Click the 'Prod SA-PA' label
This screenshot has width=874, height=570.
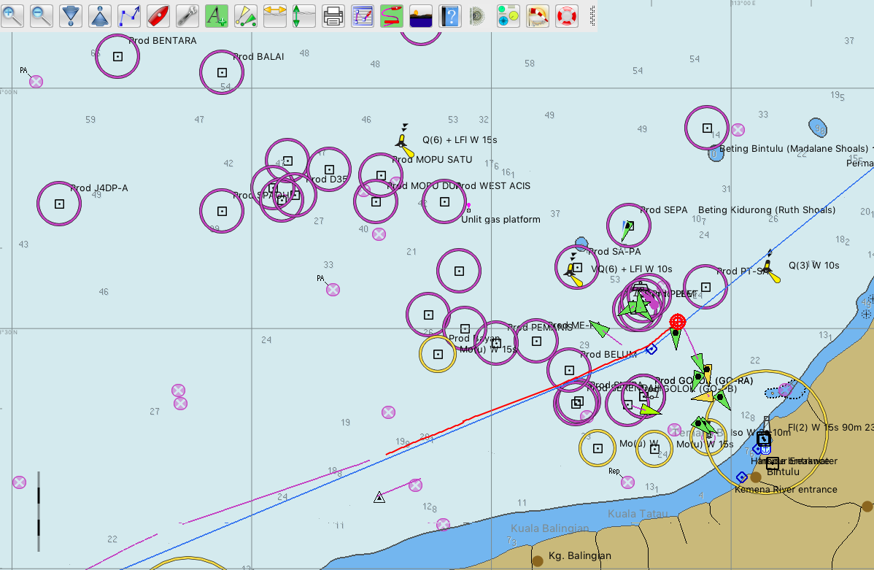pyautogui.click(x=614, y=252)
